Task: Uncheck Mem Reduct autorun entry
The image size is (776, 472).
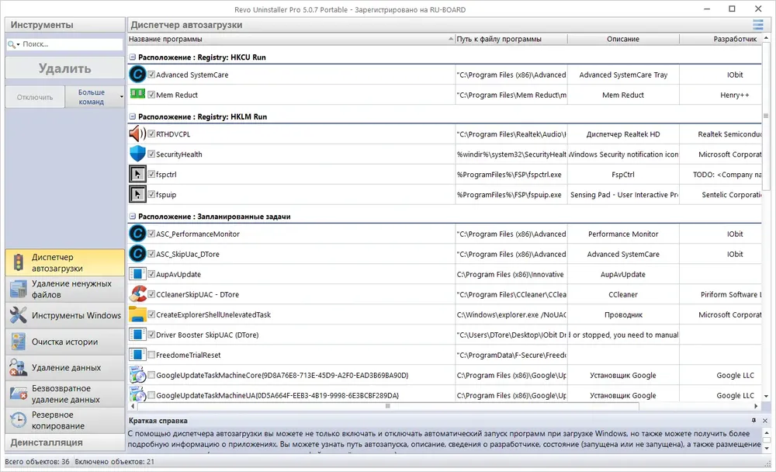Action: (151, 95)
